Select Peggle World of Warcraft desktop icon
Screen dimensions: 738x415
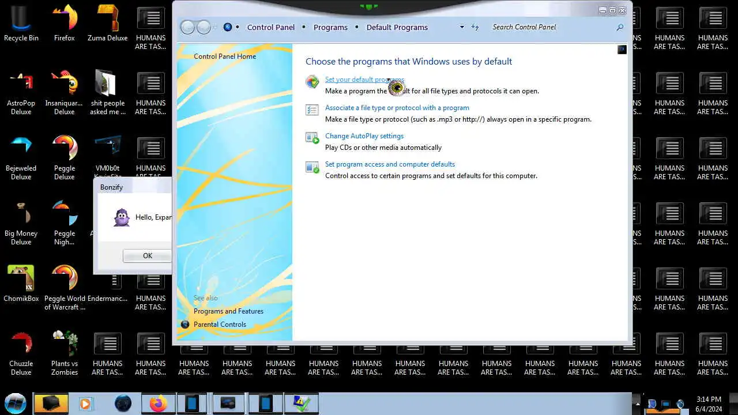[x=65, y=288]
